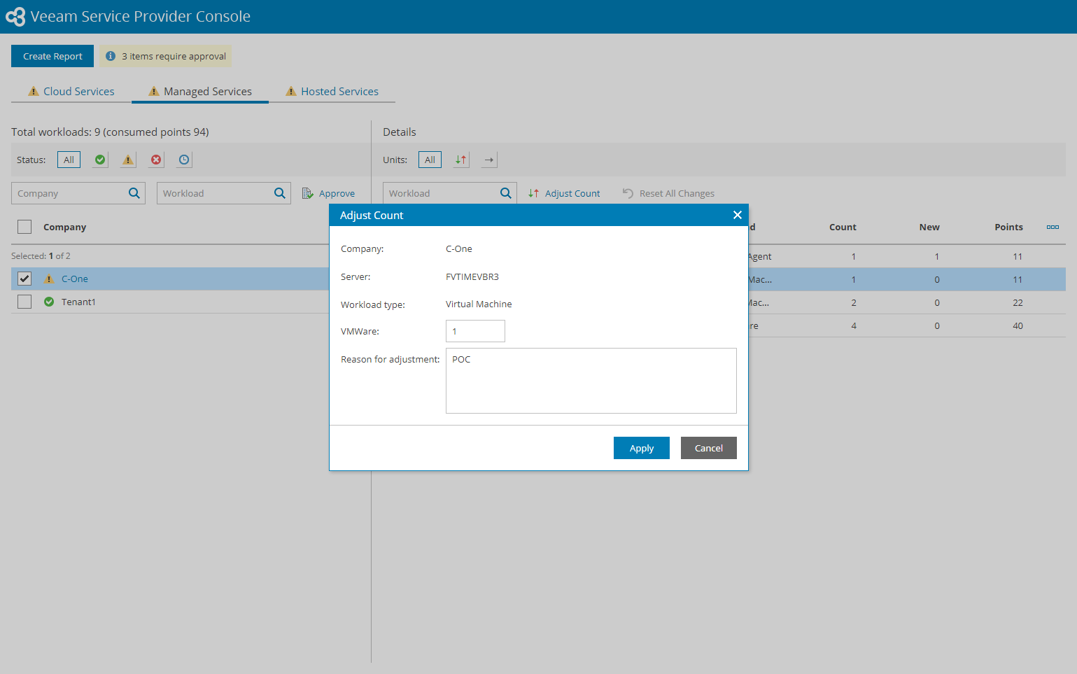Image resolution: width=1077 pixels, height=674 pixels.
Task: Click the Count value 2
Action: [x=854, y=302]
